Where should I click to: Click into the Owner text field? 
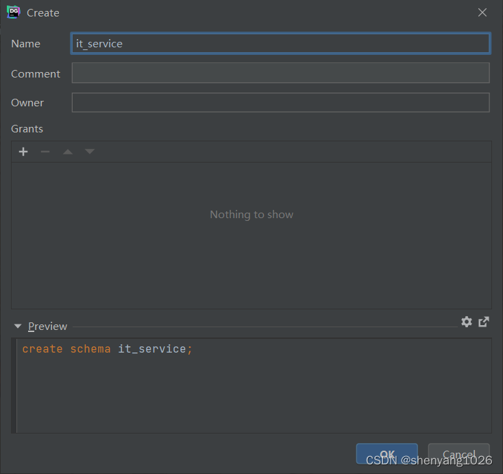tap(280, 103)
